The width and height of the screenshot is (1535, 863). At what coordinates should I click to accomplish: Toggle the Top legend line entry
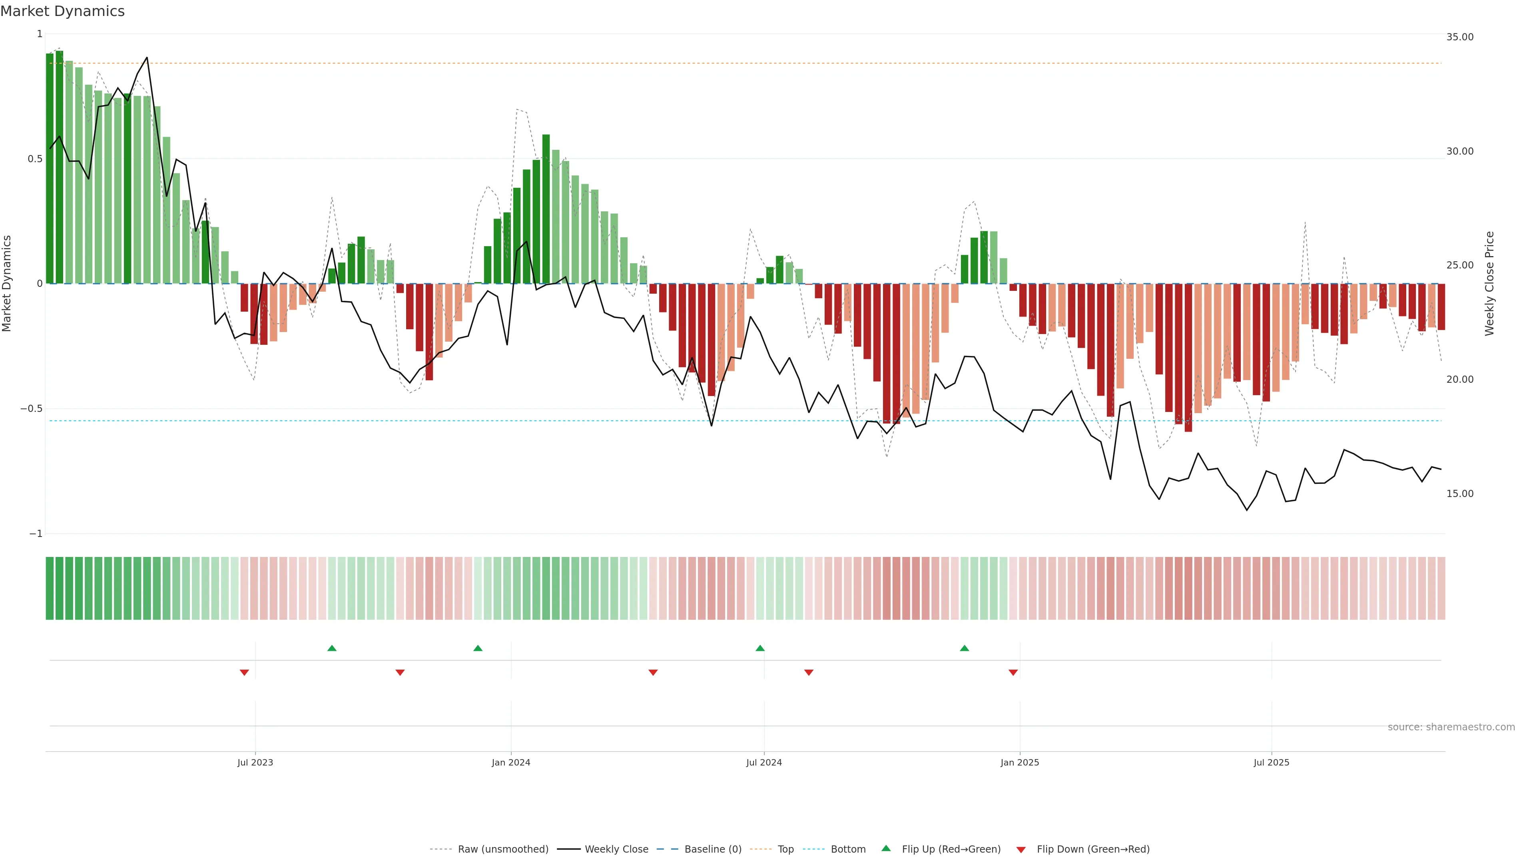(x=785, y=849)
